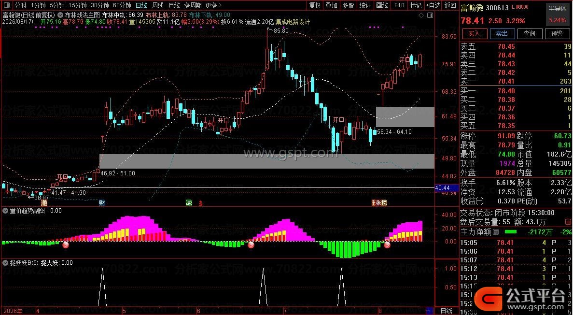The image size is (573, 315).
Task: Switch to 月线 monthly chart
Action: tap(174, 5)
